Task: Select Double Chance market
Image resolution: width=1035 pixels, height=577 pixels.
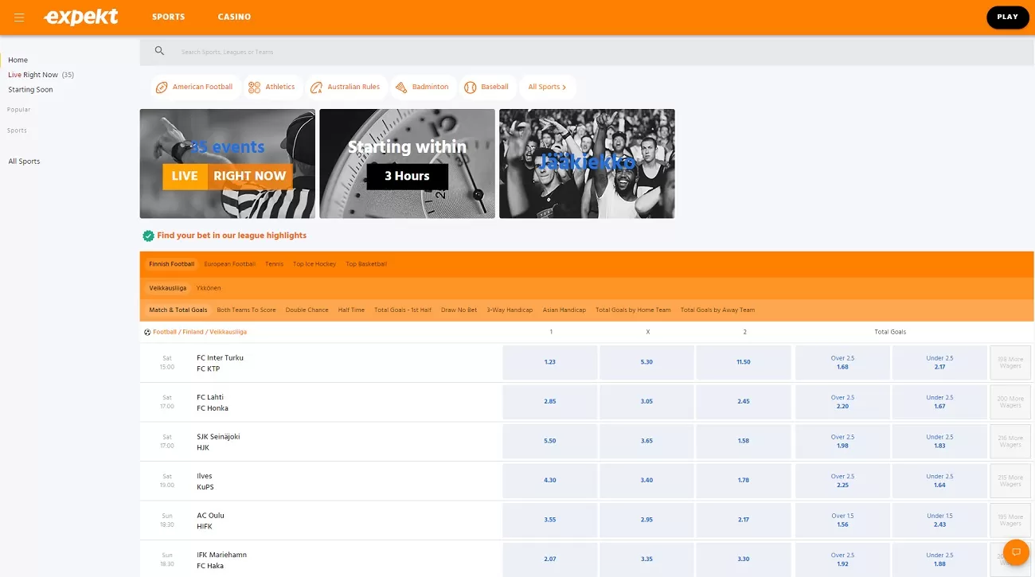Action: (x=307, y=310)
